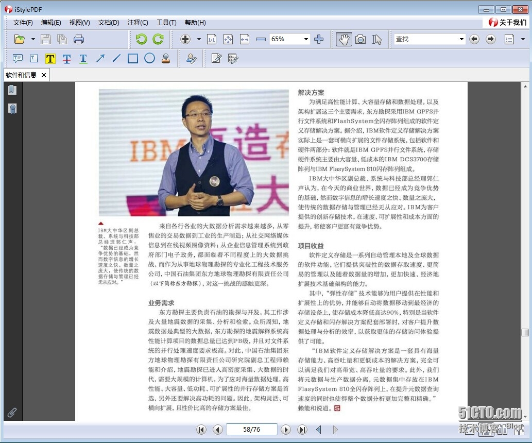Rotate page counterclockwise

click(x=141, y=39)
